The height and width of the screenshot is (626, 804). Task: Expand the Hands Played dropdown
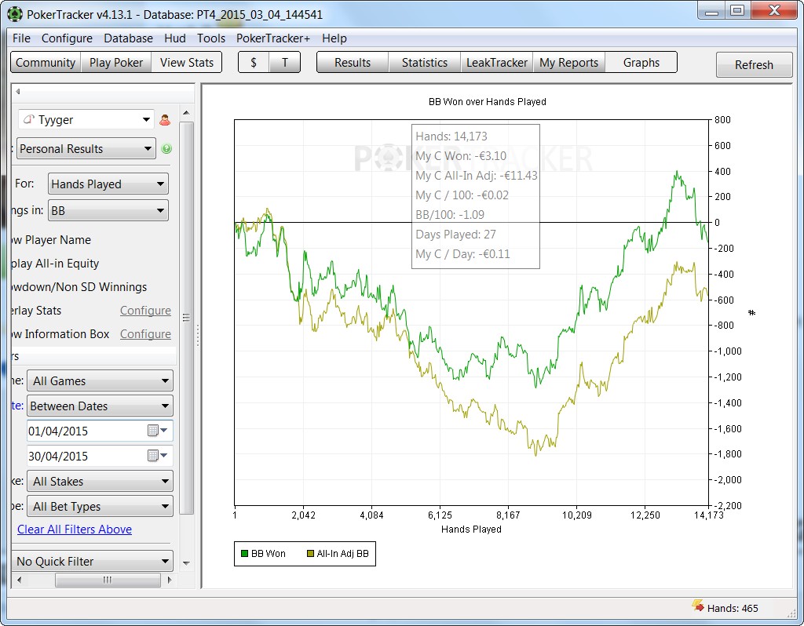pos(108,184)
